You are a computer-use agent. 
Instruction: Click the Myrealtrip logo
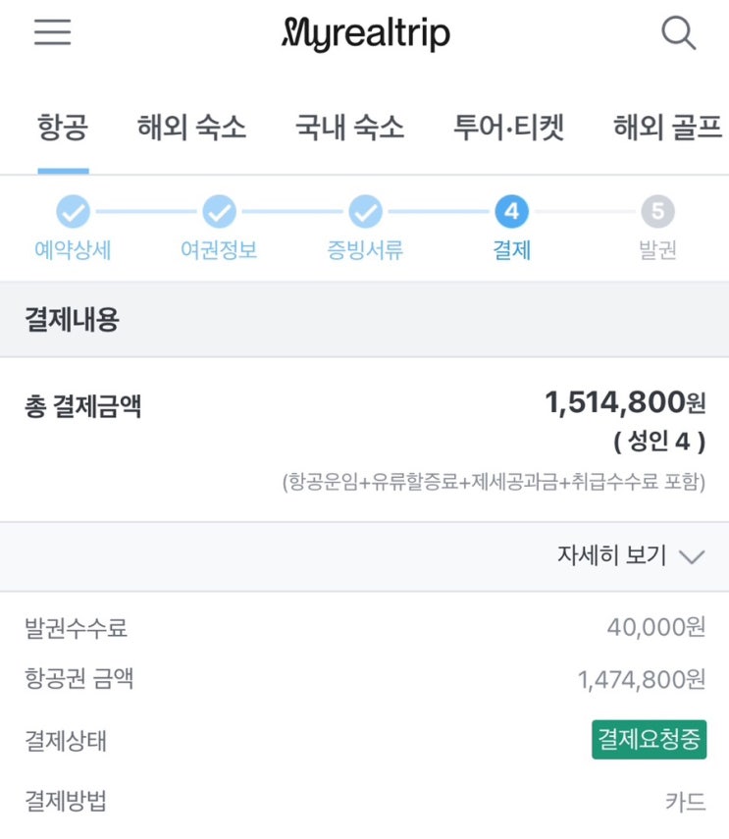point(365,34)
